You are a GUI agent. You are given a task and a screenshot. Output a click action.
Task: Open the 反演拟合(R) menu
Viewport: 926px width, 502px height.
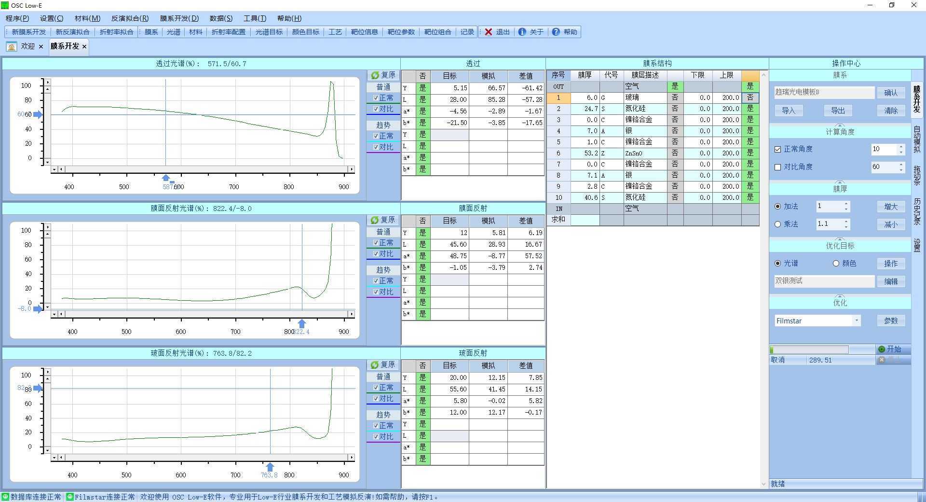point(130,18)
